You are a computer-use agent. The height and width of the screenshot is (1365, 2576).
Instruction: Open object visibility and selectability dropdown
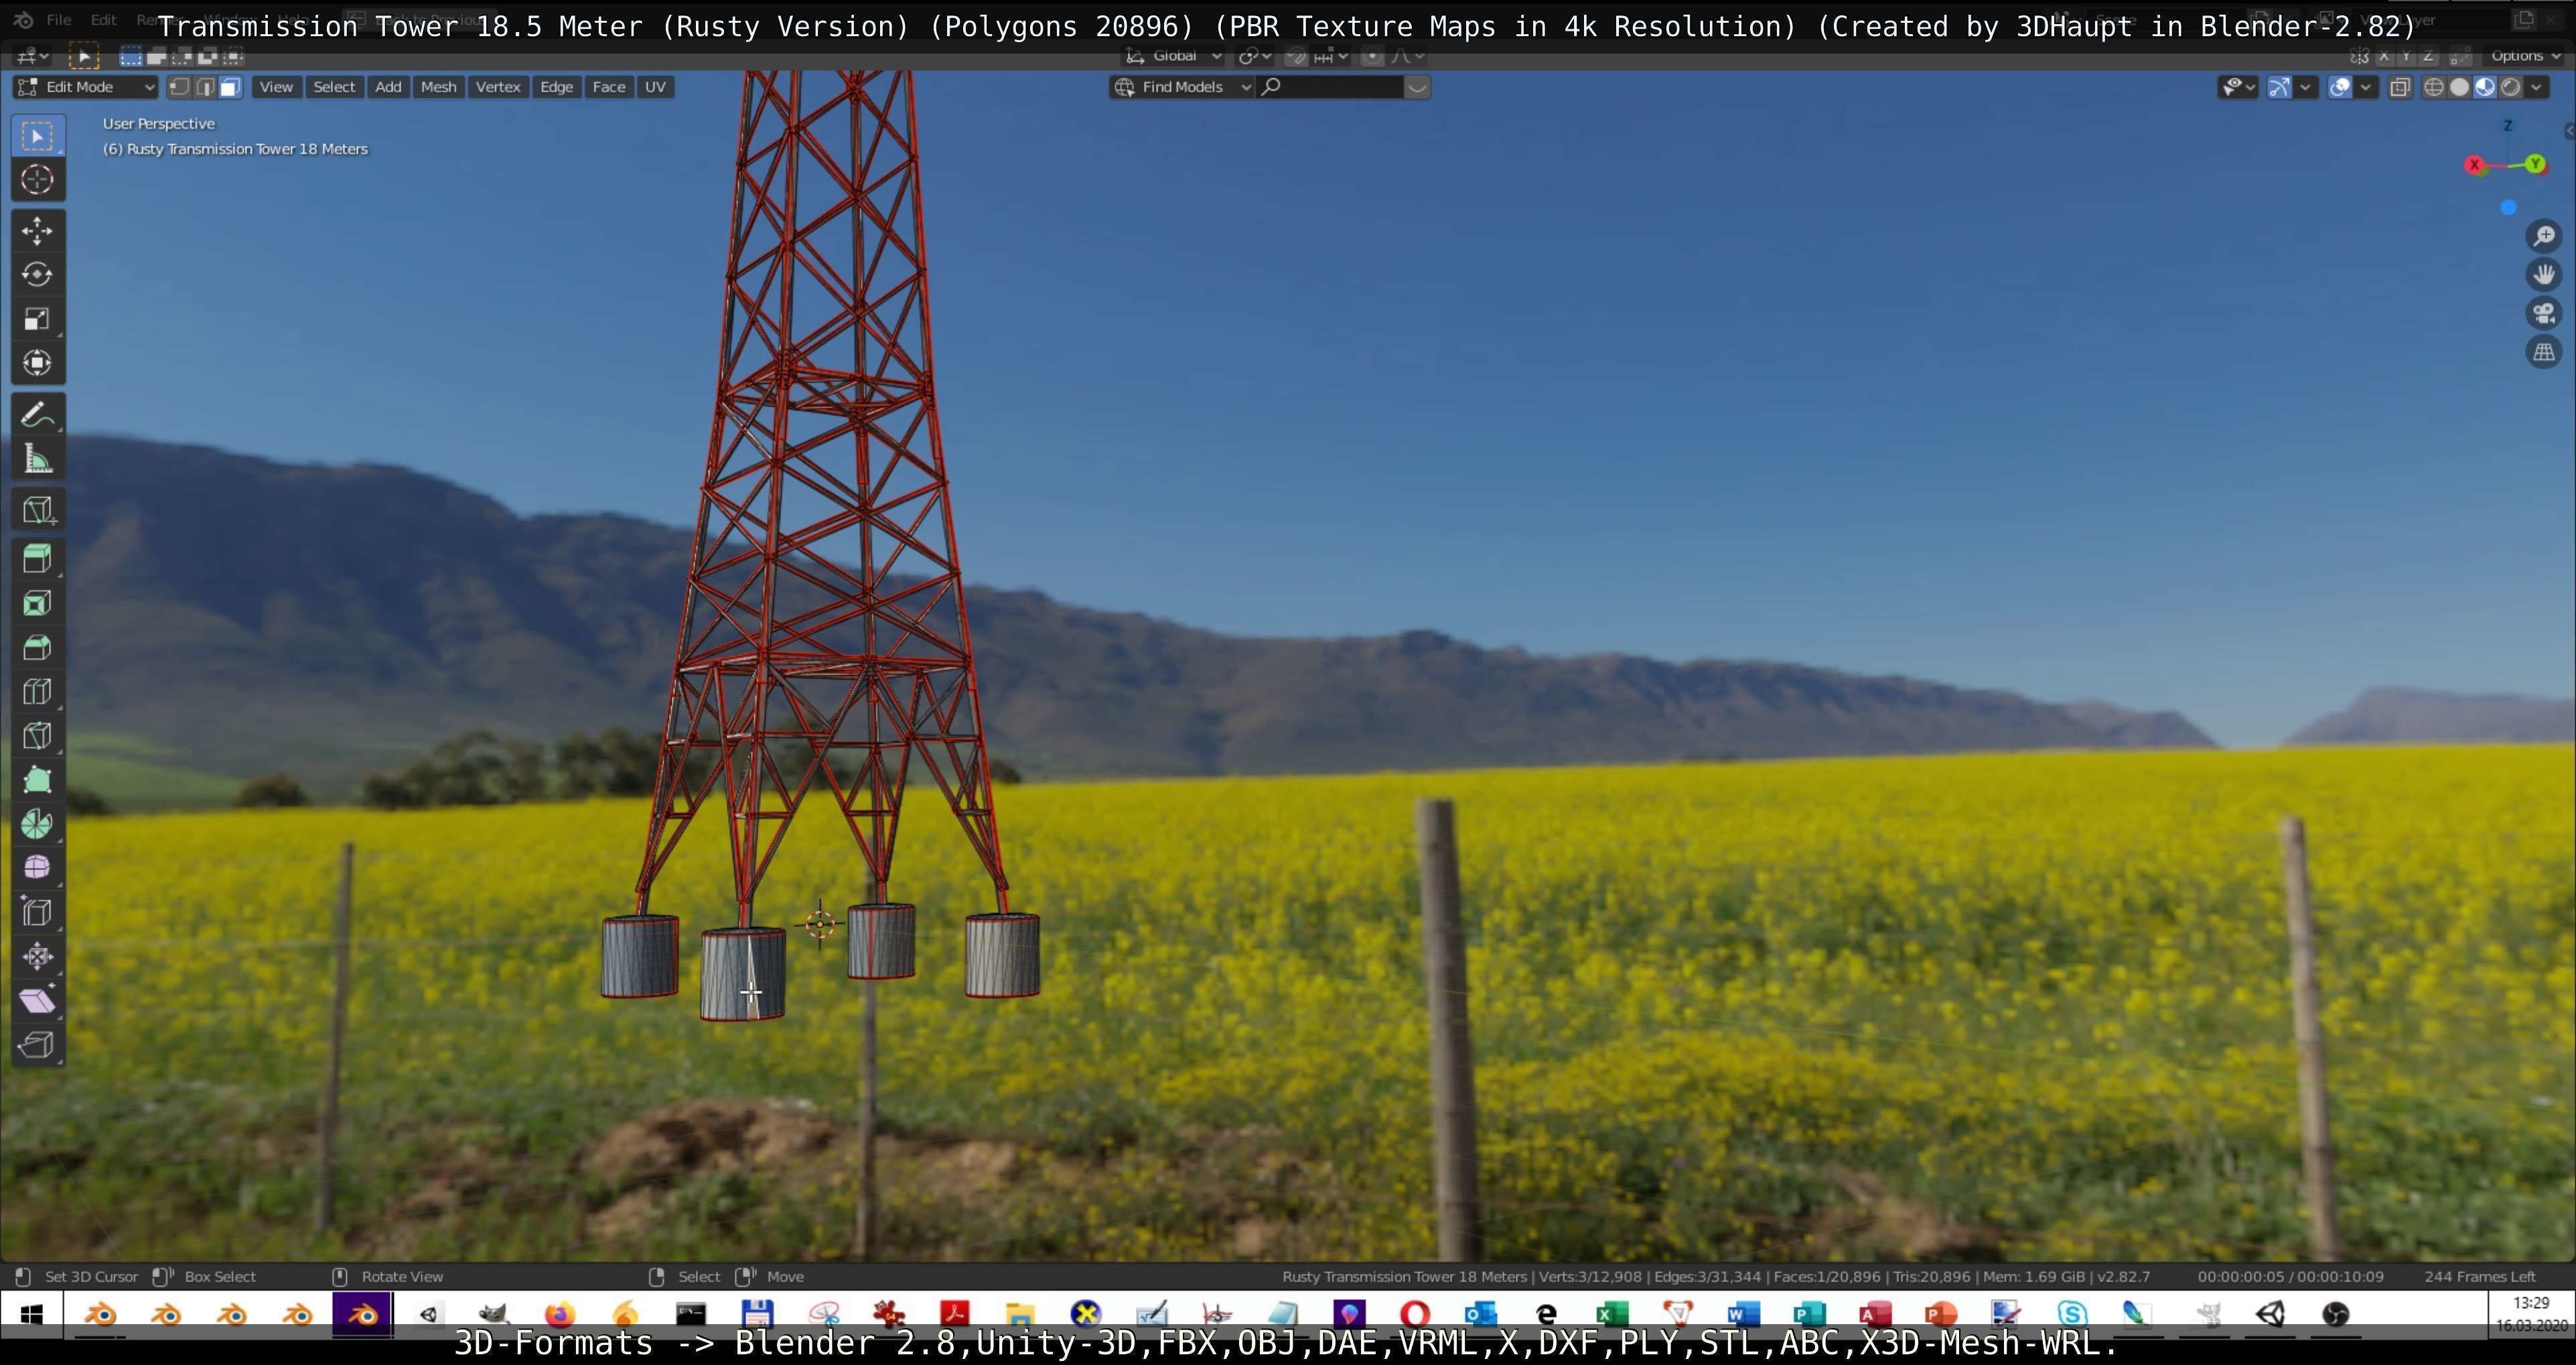coord(2237,87)
